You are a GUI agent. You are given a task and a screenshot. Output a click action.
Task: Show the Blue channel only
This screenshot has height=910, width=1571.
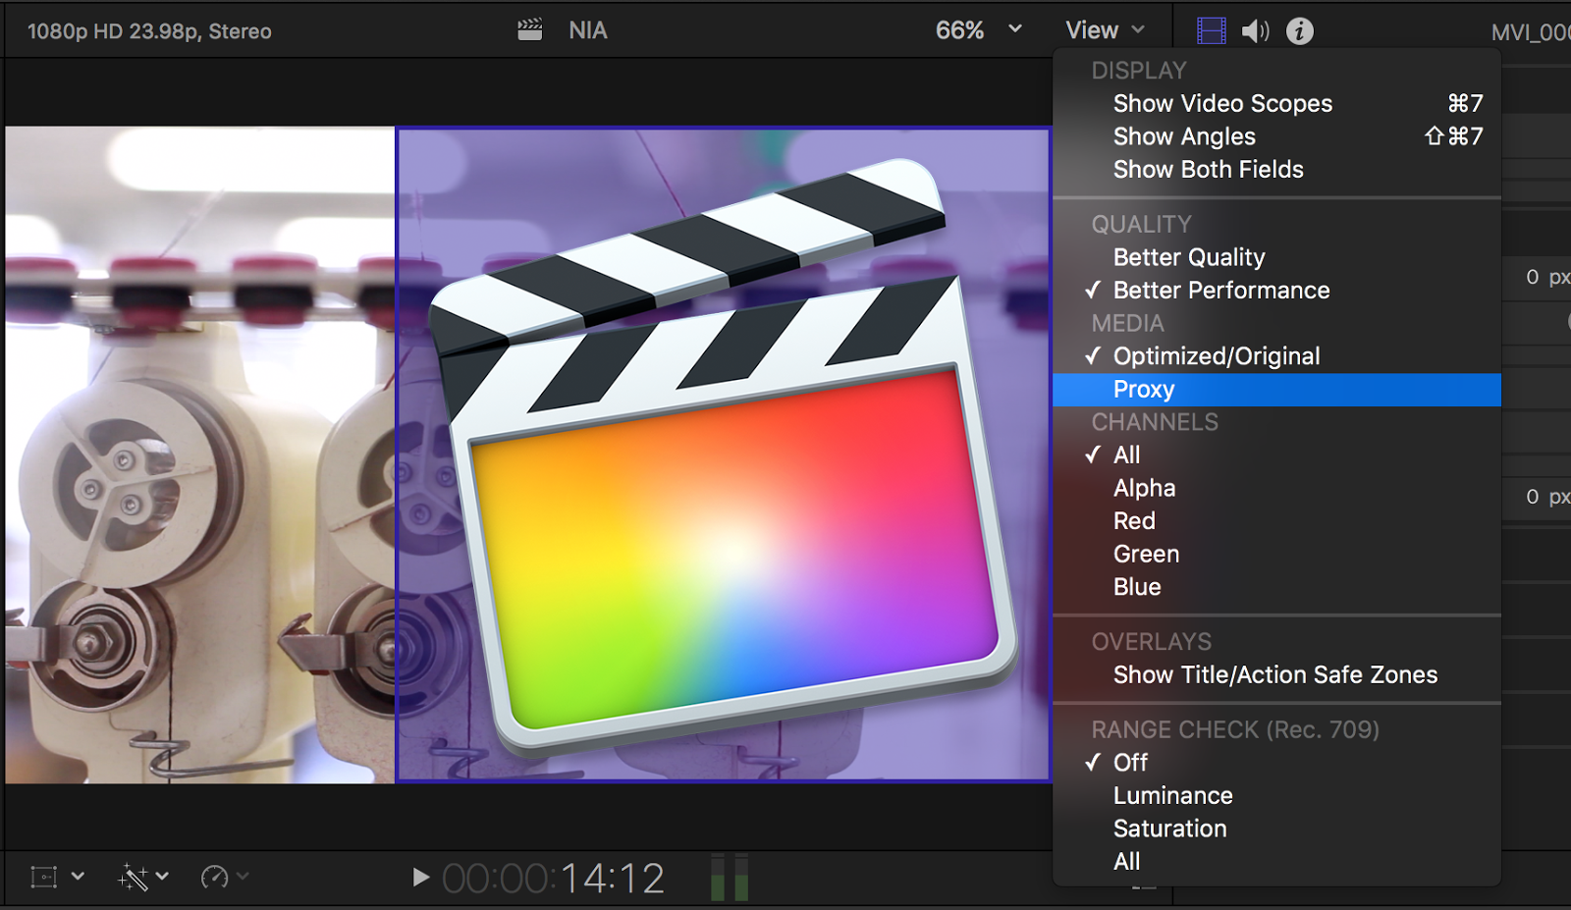click(1276, 587)
